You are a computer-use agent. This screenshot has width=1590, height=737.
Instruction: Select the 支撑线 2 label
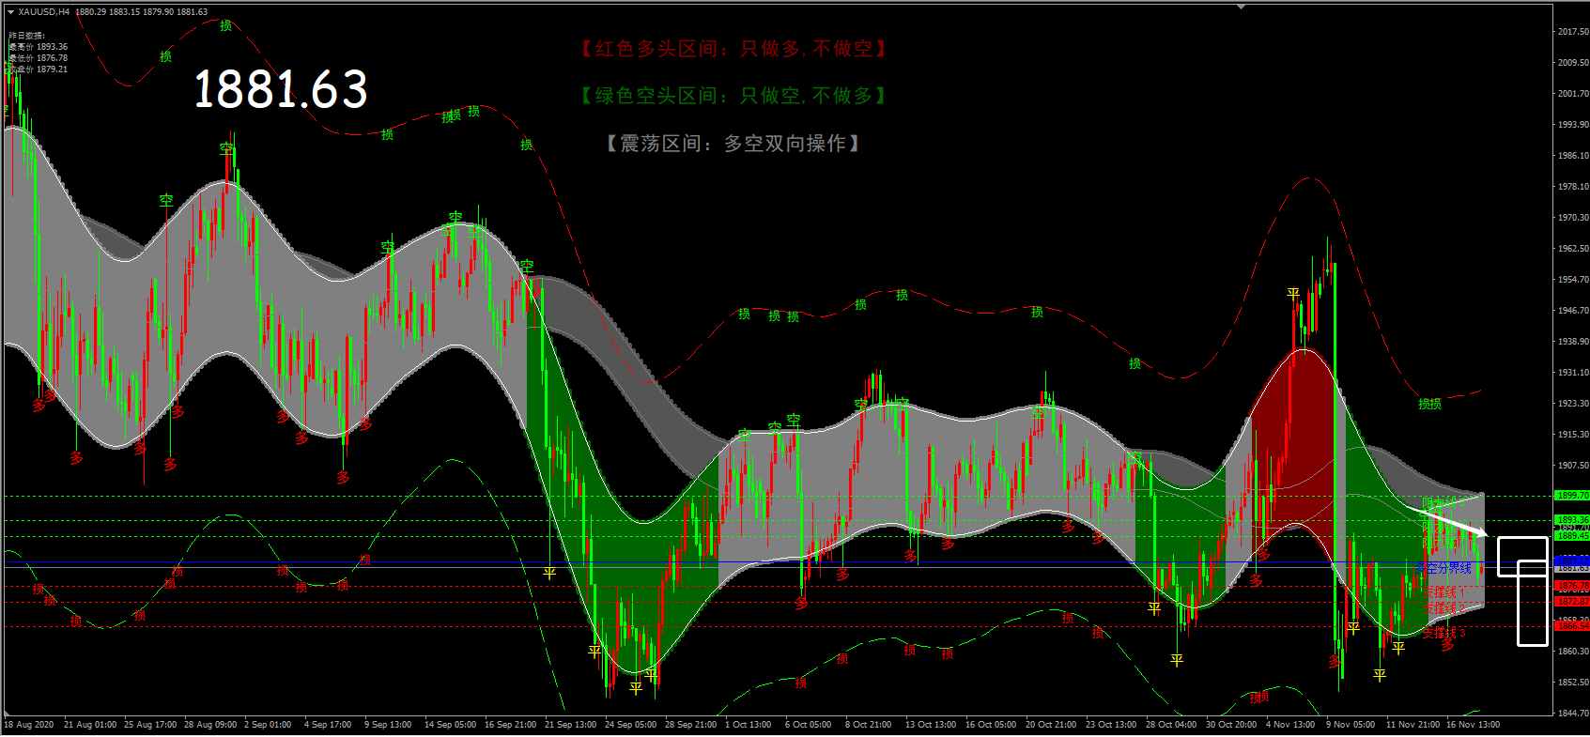click(1443, 608)
